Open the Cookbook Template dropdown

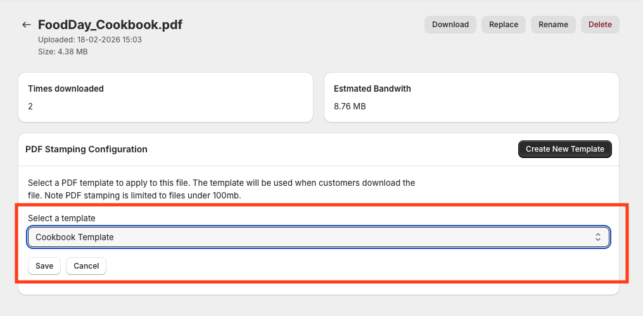click(318, 237)
